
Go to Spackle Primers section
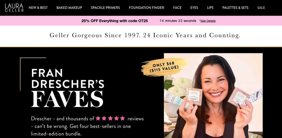coord(105,8)
